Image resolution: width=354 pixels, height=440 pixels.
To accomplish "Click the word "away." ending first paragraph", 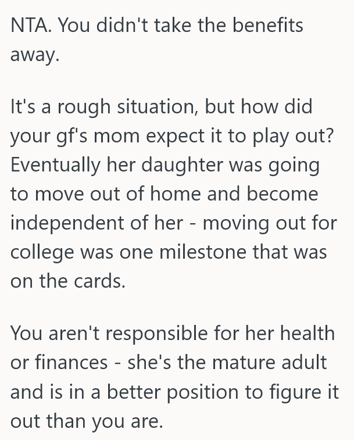I will pyautogui.click(x=34, y=56).
